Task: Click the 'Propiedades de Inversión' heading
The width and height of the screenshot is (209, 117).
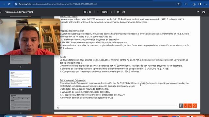Action: (72, 31)
